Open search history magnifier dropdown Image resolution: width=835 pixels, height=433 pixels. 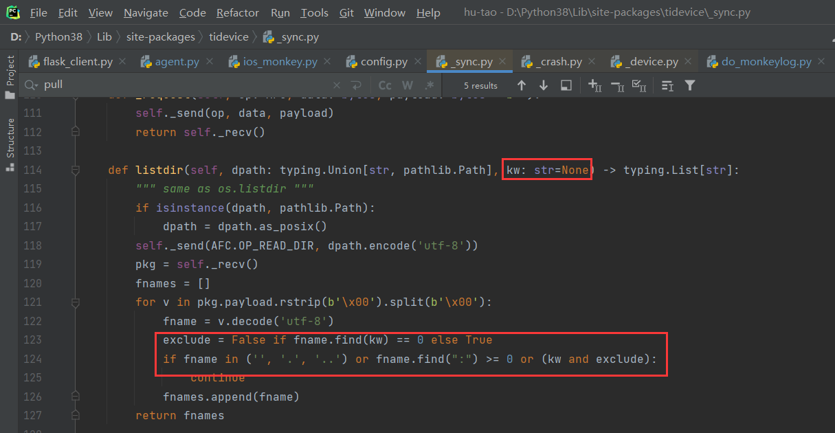coord(31,85)
